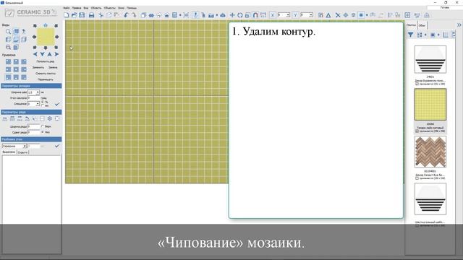
Task: Open the Правка menu
Action: (77, 8)
